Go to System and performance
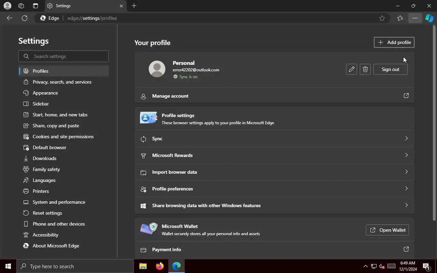Viewport: 437px width, 273px height. (64, 202)
